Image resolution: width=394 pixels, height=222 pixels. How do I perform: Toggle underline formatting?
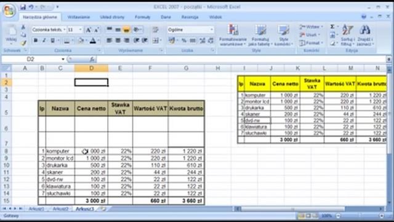pos(52,40)
